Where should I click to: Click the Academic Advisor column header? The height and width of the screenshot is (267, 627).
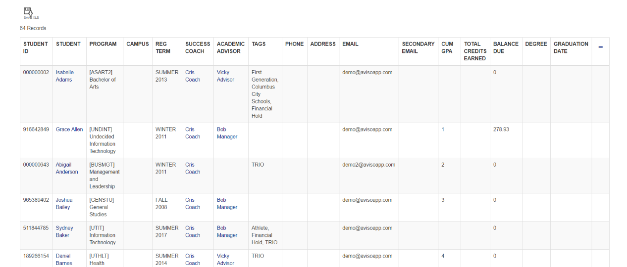231,47
